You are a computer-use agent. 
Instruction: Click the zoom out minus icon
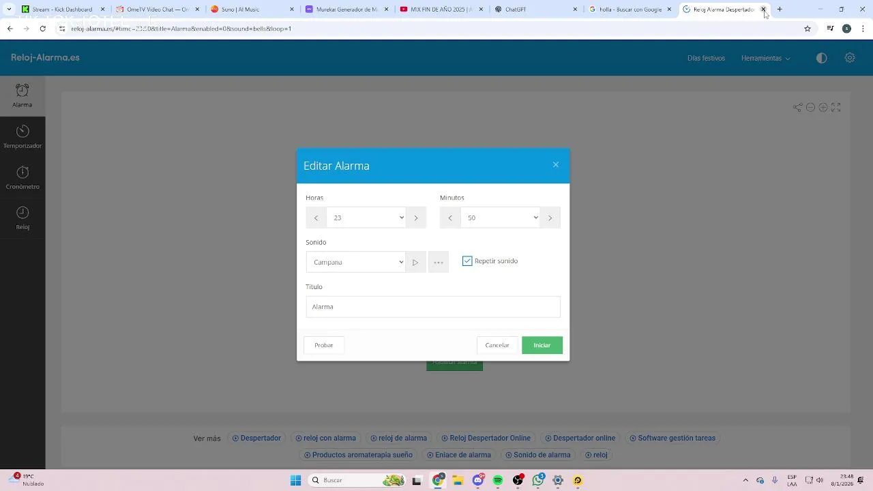point(810,107)
